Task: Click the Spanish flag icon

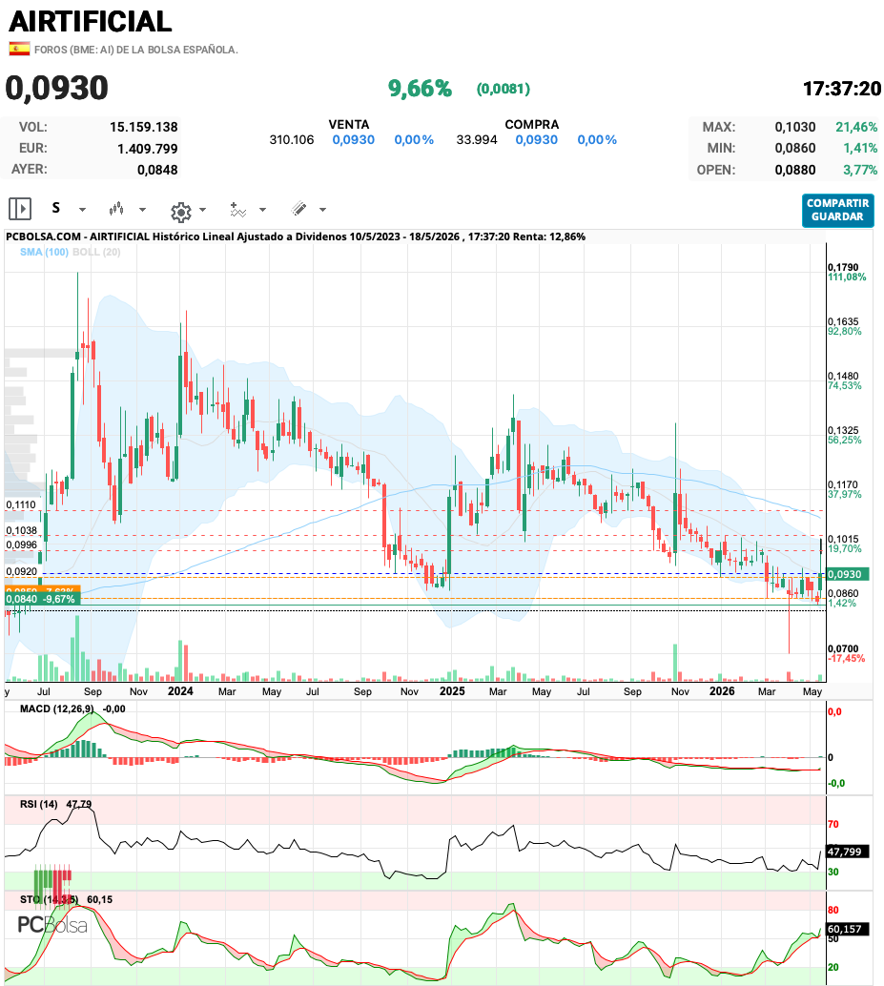Action: (19, 49)
